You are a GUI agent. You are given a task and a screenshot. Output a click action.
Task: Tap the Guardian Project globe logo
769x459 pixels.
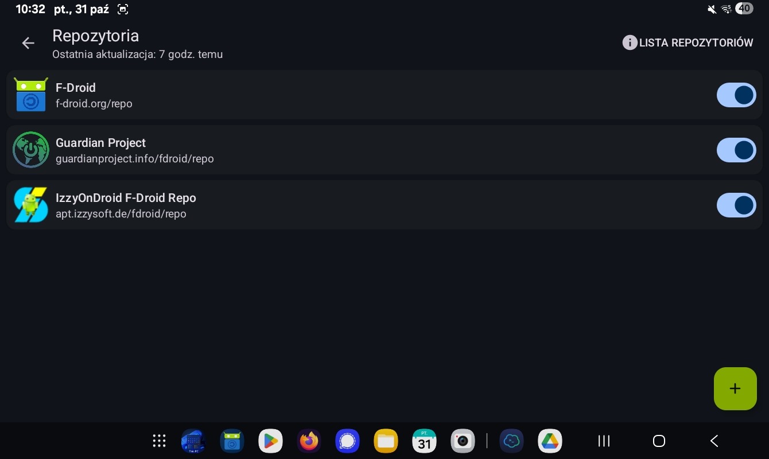30,150
